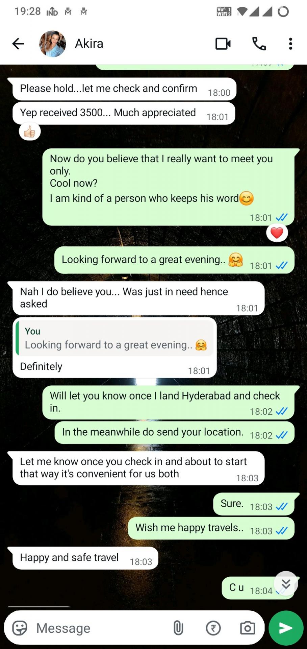Tap the green send button
Screen dimensions: 307x649
pos(286,628)
